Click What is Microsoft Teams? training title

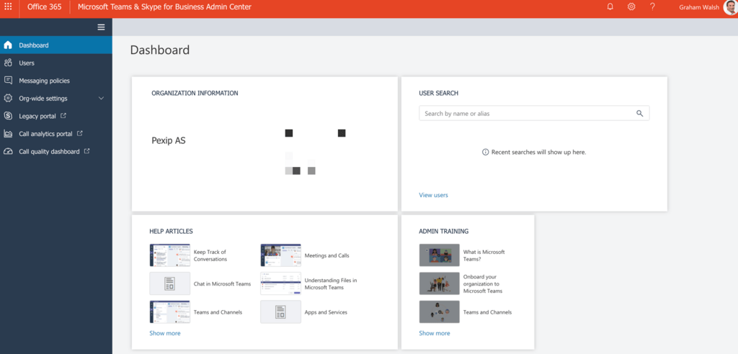coord(484,255)
